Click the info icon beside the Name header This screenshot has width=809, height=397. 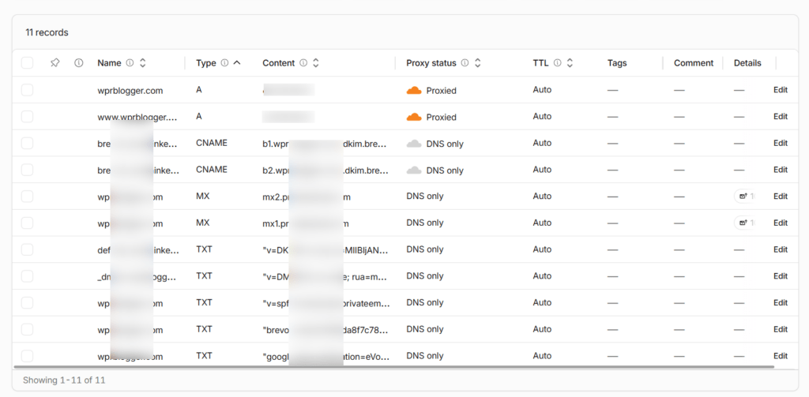click(x=130, y=63)
